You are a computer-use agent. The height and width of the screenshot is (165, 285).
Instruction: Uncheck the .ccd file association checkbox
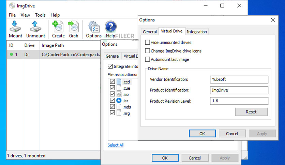coord(112,81)
